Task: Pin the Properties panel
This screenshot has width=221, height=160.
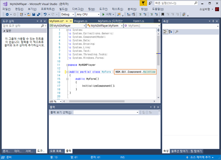Action: (213, 21)
